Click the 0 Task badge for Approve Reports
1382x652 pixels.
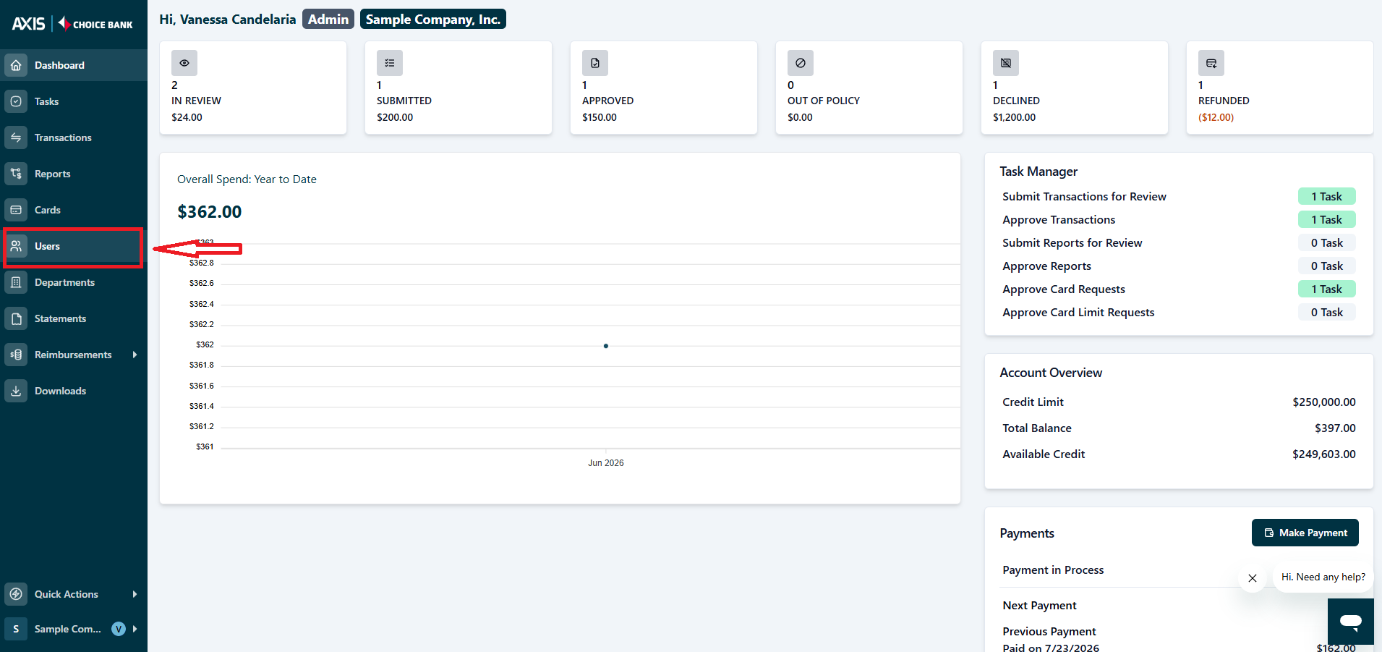tap(1326, 266)
